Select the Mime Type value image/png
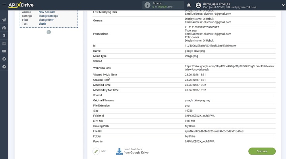The width and height of the screenshot is (286, 159). (191, 56)
